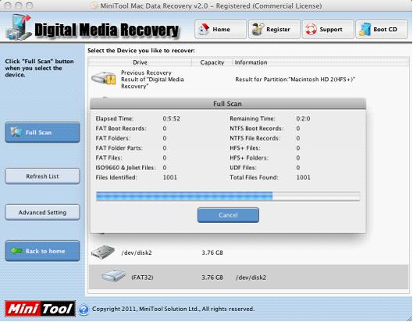
Task: Click the Digital Media Recovery logo icon
Action: (x=18, y=27)
